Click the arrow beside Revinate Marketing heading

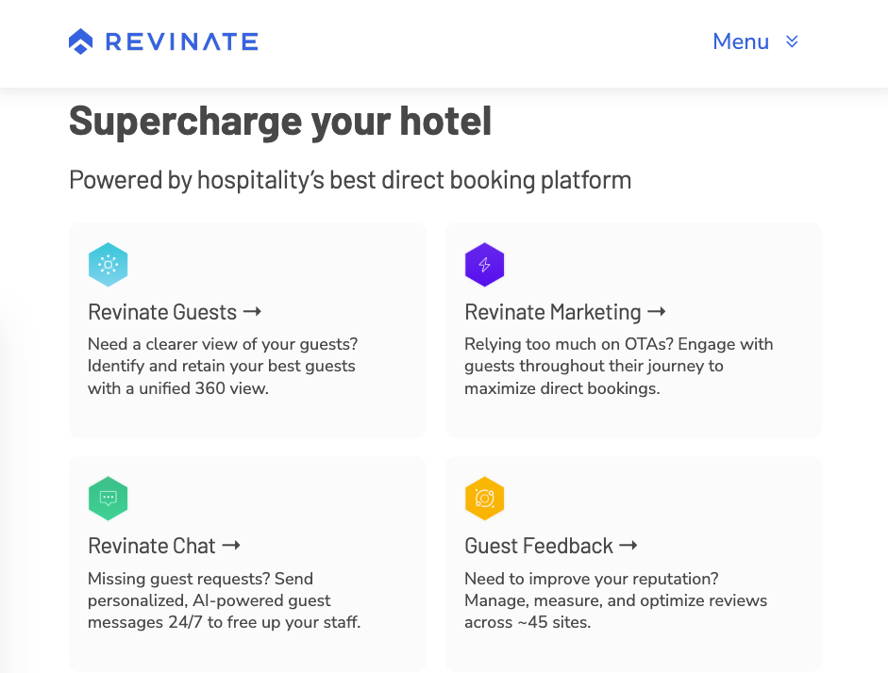coord(658,311)
